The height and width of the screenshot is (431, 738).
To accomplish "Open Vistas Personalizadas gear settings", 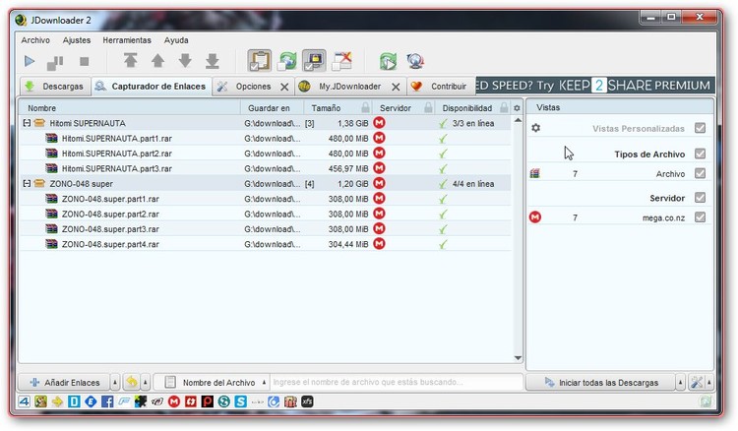I will pyautogui.click(x=535, y=128).
